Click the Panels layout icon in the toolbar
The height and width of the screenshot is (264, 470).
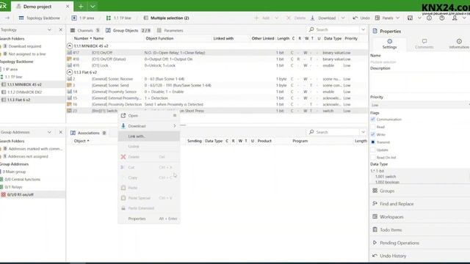(x=377, y=18)
